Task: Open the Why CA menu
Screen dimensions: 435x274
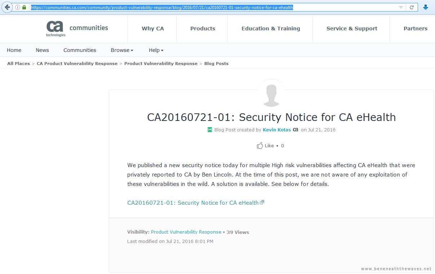Action: click(153, 29)
